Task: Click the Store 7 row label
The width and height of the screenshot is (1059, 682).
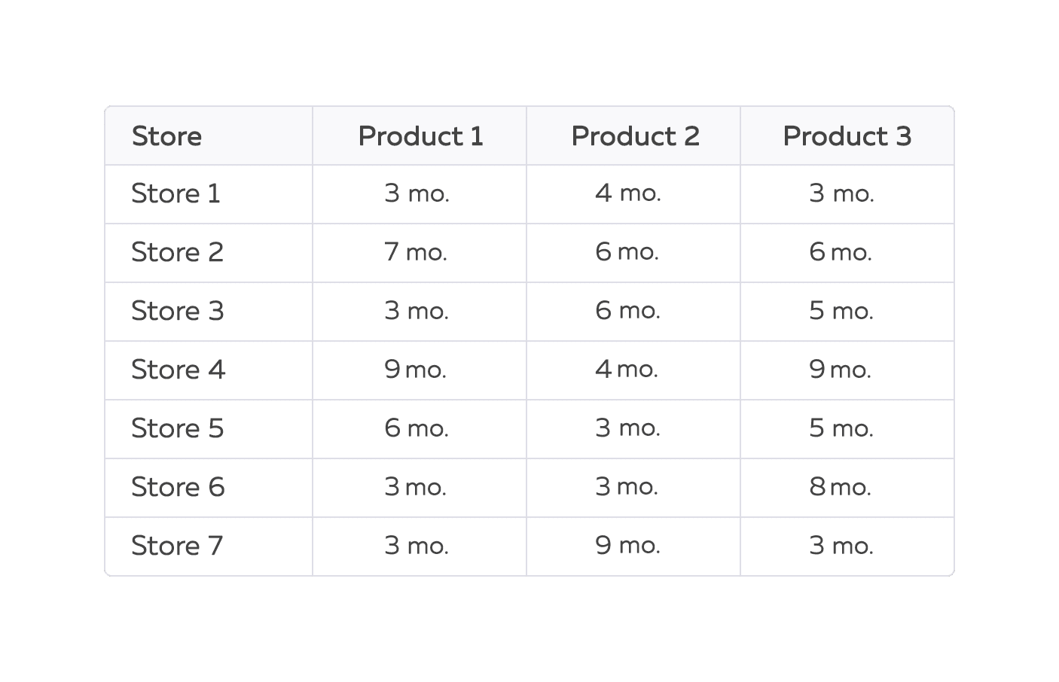Action: click(x=177, y=546)
